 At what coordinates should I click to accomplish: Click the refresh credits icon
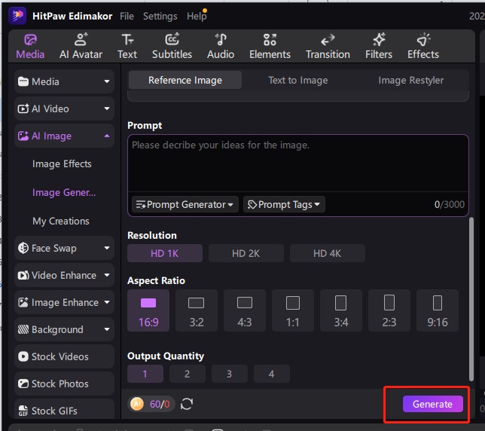(x=187, y=404)
